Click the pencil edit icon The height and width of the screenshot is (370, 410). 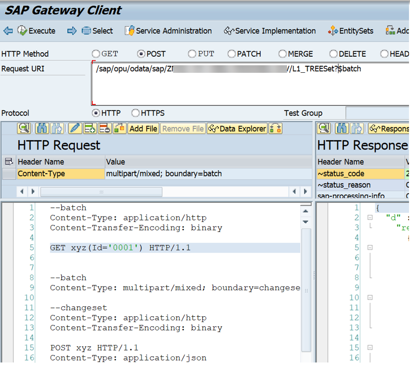coord(75,129)
